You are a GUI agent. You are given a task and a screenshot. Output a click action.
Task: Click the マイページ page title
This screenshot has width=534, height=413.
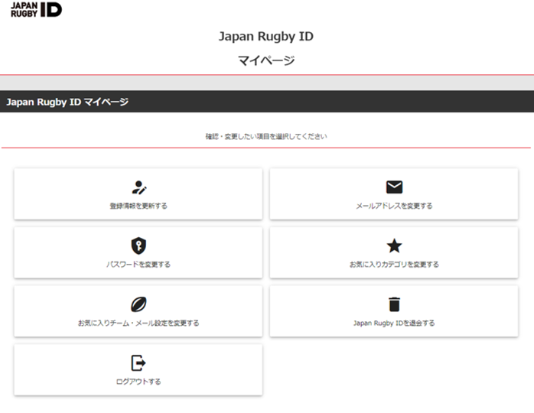tap(266, 60)
